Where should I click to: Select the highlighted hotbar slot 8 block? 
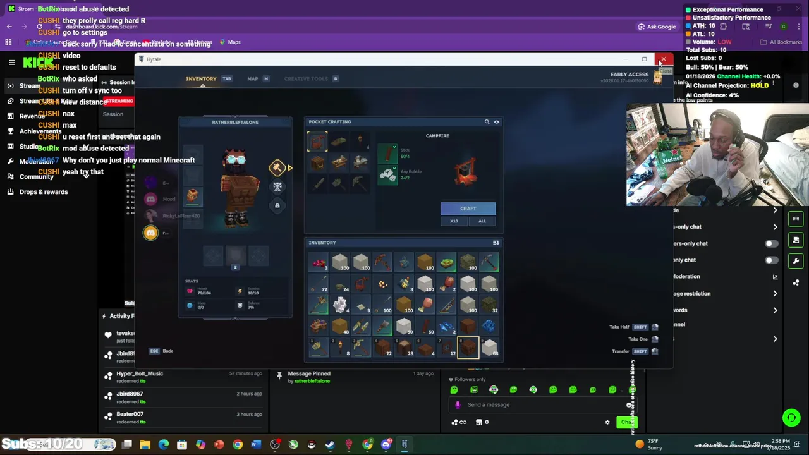468,348
